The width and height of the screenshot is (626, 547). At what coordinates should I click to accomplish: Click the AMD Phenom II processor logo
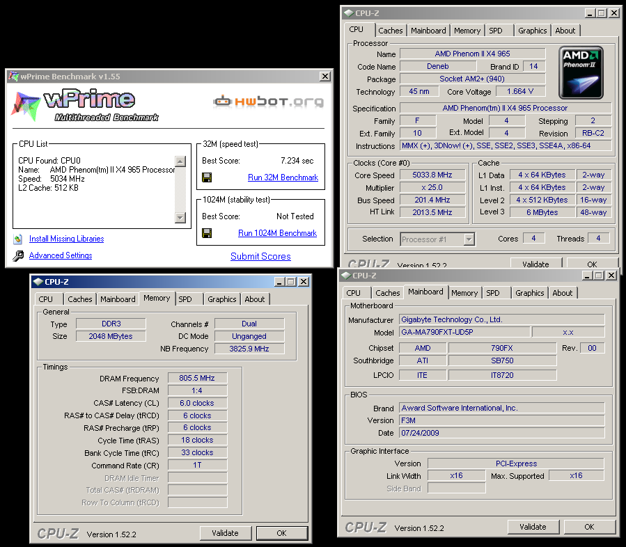[x=581, y=72]
